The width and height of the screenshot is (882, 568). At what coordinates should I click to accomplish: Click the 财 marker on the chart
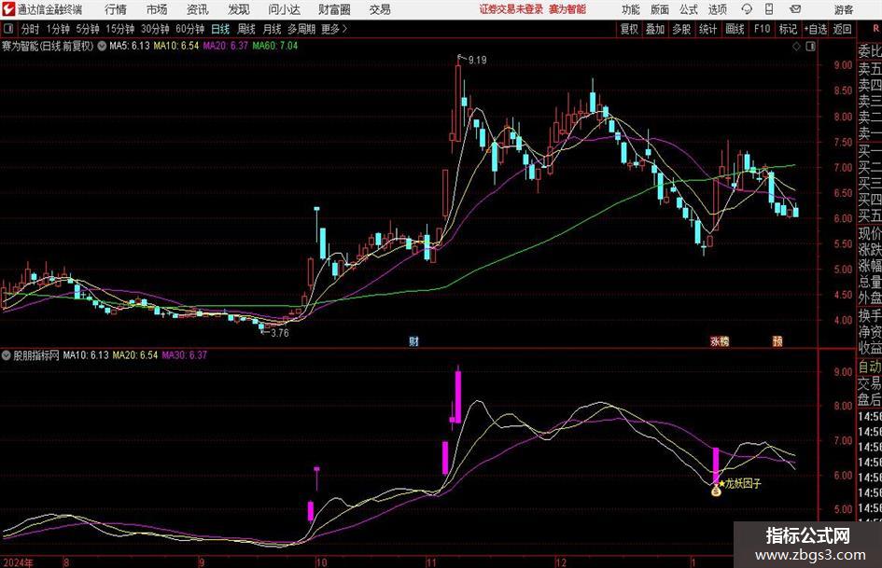(x=413, y=340)
